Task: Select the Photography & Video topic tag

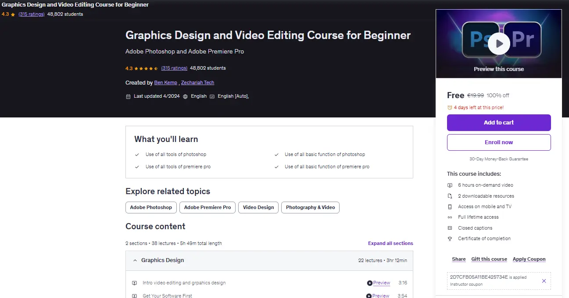Action: (x=311, y=207)
